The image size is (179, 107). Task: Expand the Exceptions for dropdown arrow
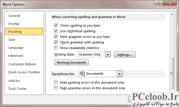point(119,74)
